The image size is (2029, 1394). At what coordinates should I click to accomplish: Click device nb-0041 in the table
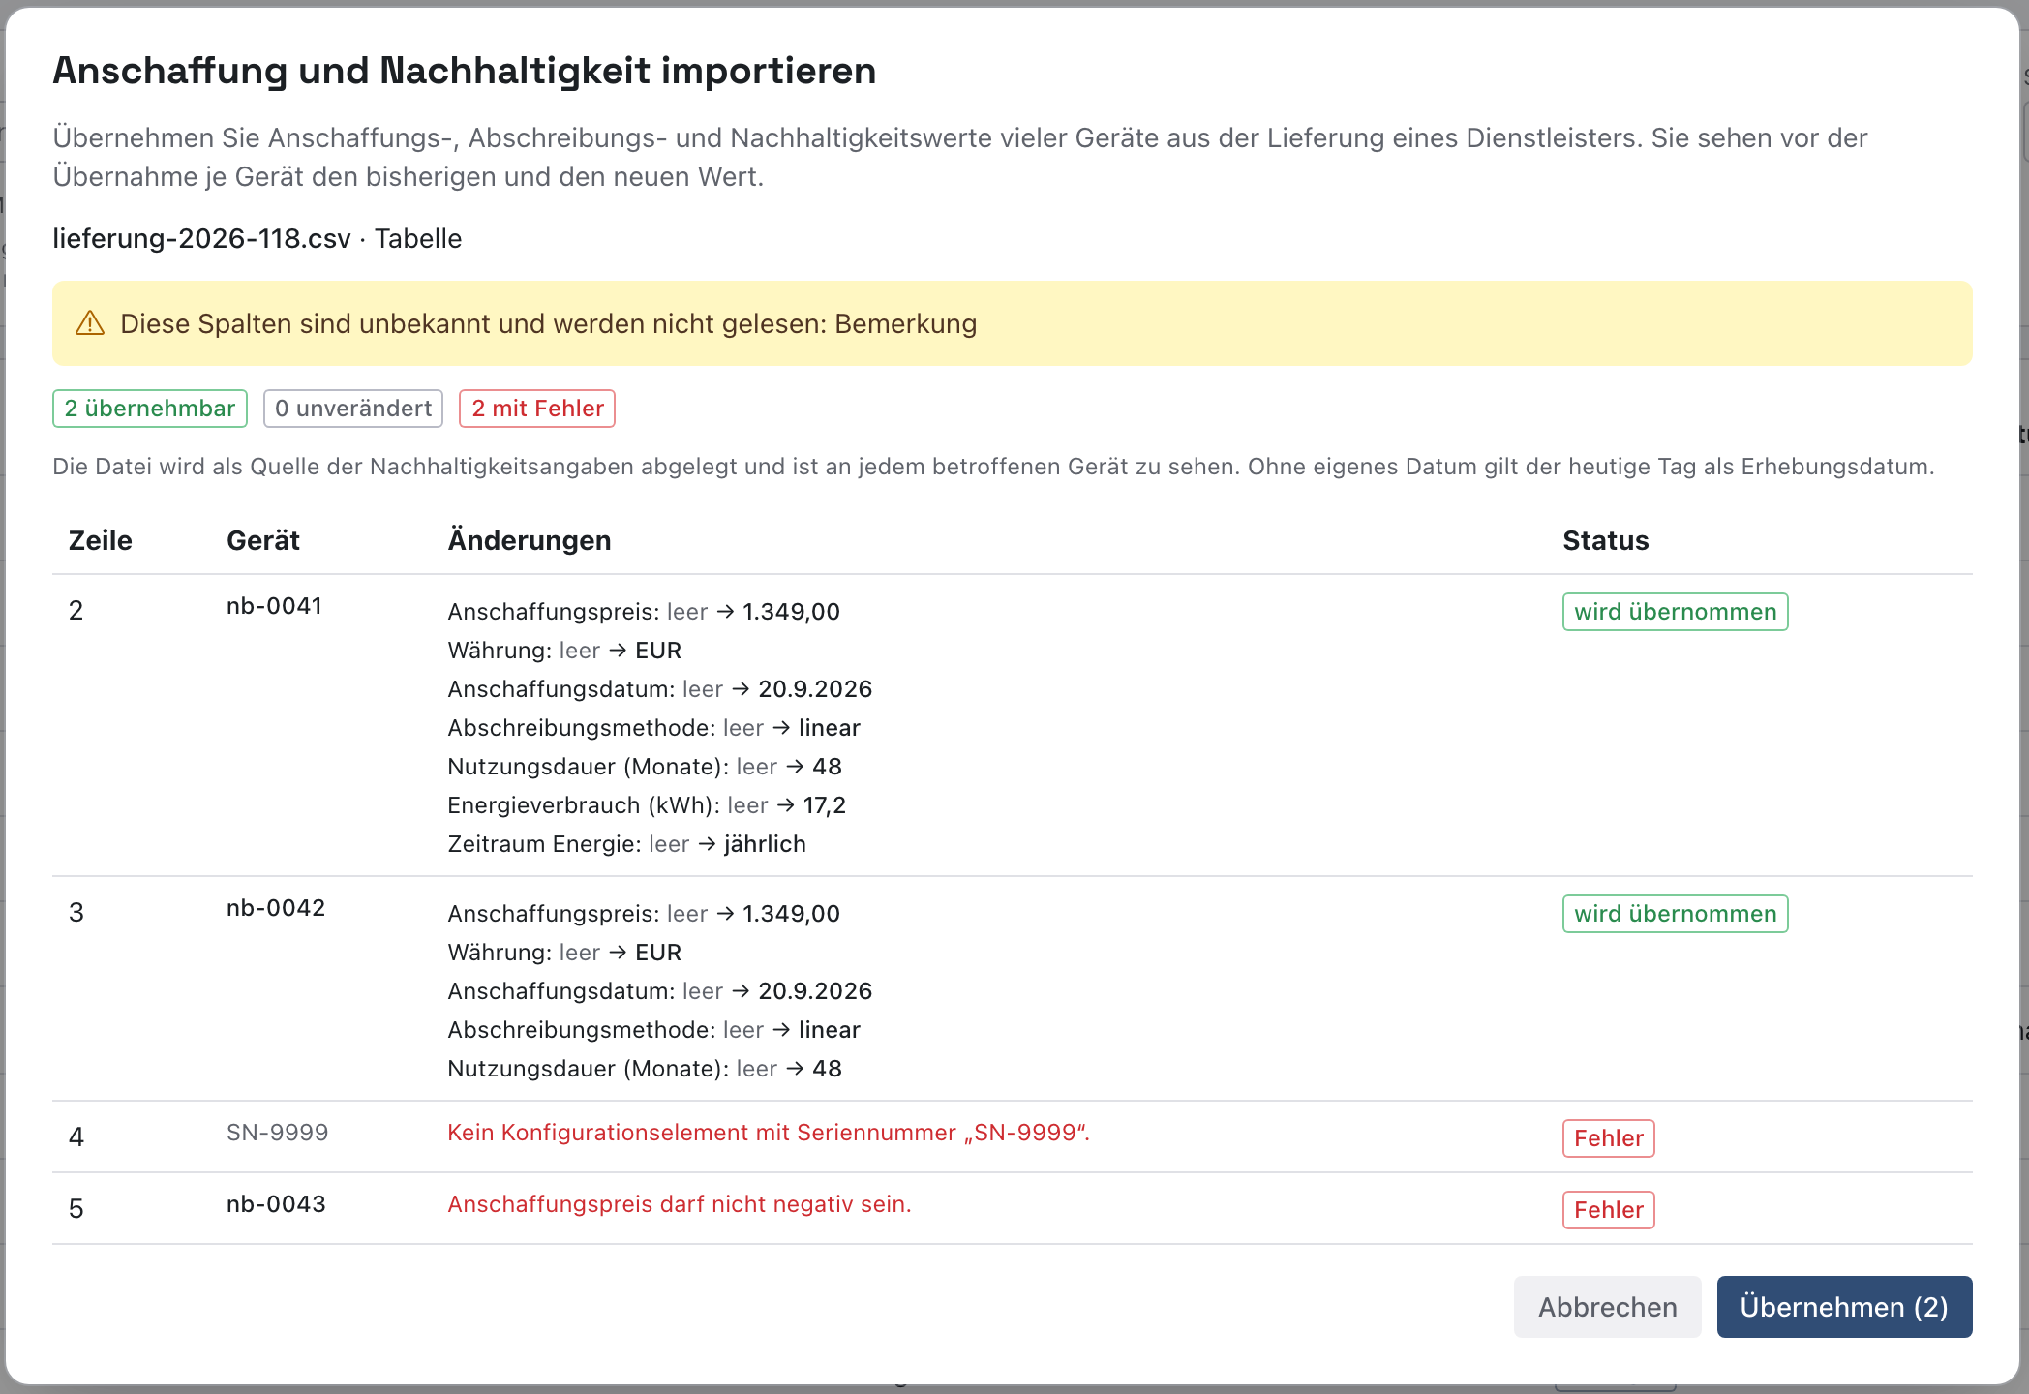coord(274,606)
